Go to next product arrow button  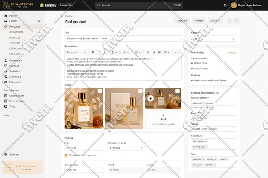point(236,20)
